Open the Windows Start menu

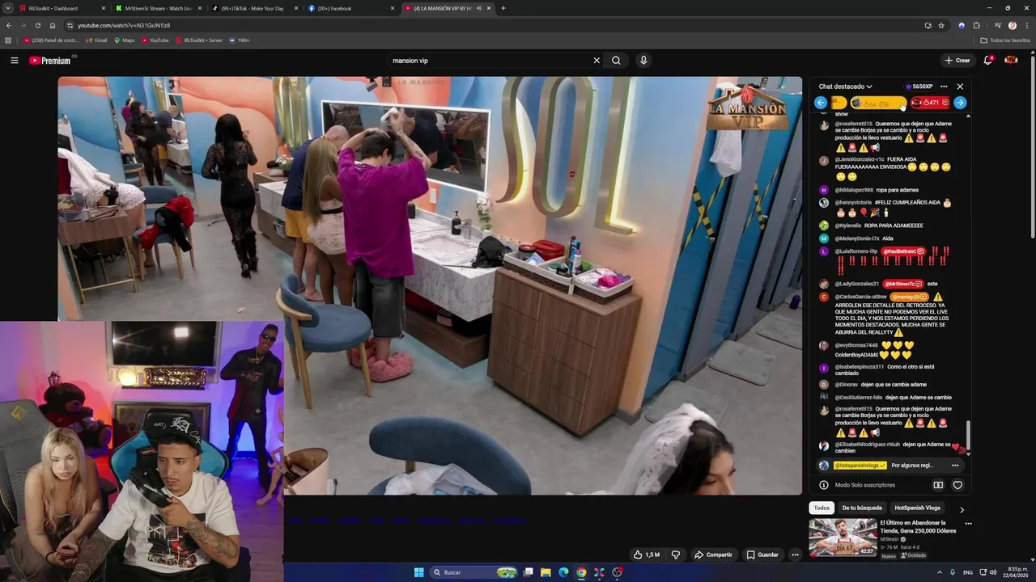[419, 572]
